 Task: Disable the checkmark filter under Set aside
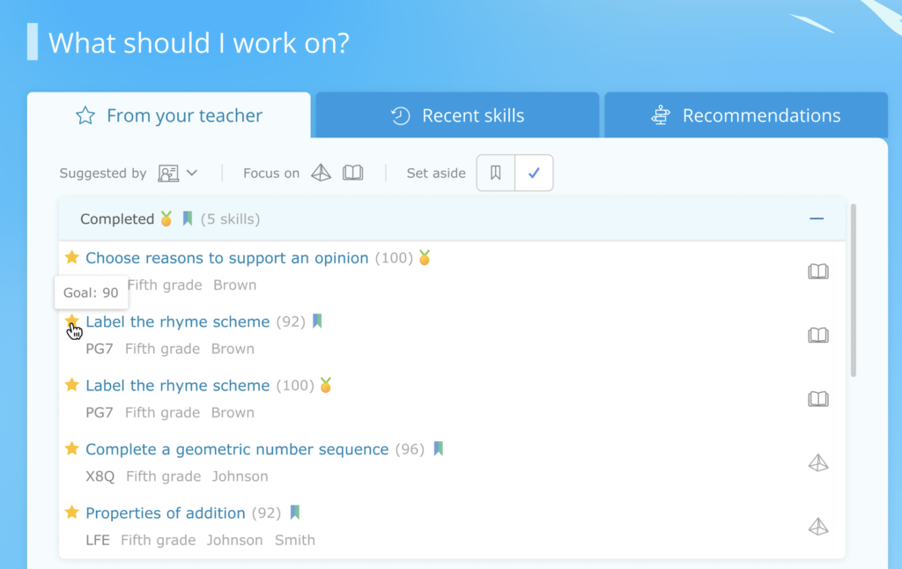point(534,173)
